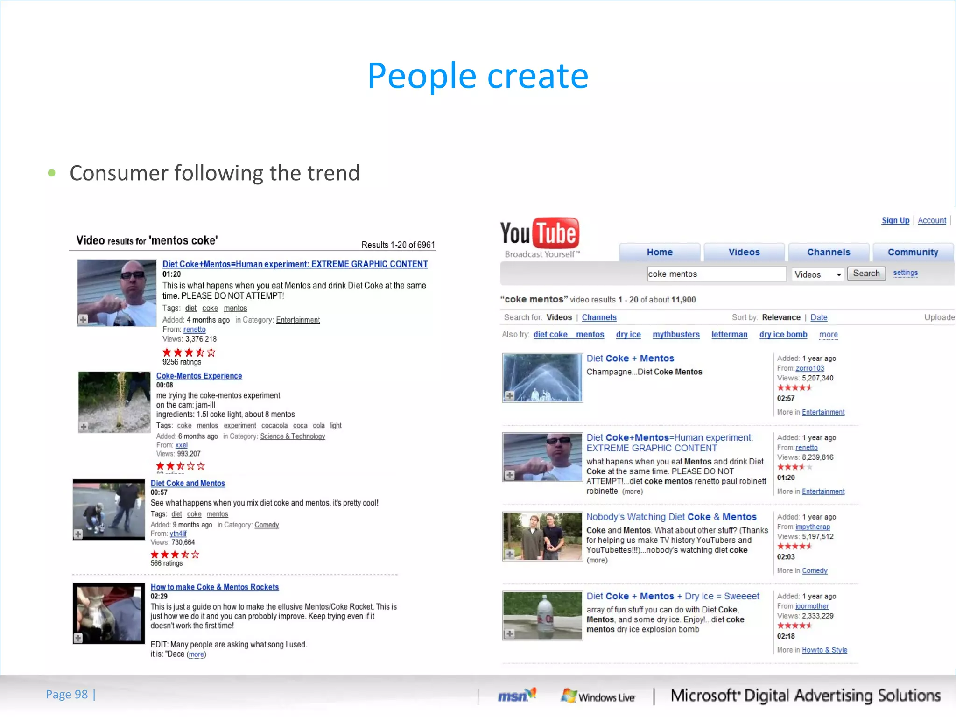Open the Channels tab on YouTube
Viewport: 956px width, 717px height.
coord(829,252)
